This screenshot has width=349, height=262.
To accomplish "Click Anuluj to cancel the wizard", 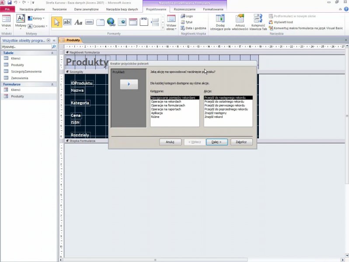I will pos(170,142).
